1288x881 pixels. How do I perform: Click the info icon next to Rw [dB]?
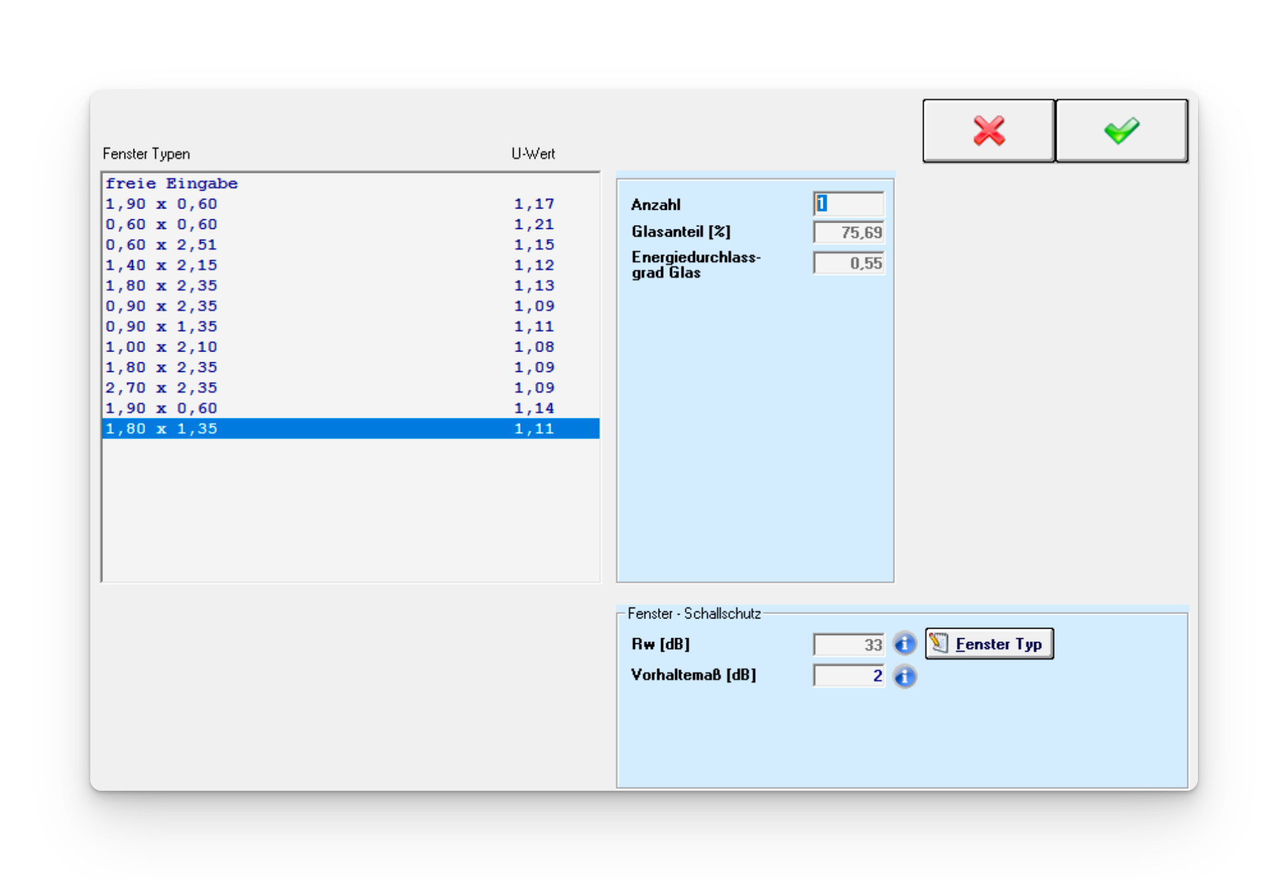tap(904, 644)
